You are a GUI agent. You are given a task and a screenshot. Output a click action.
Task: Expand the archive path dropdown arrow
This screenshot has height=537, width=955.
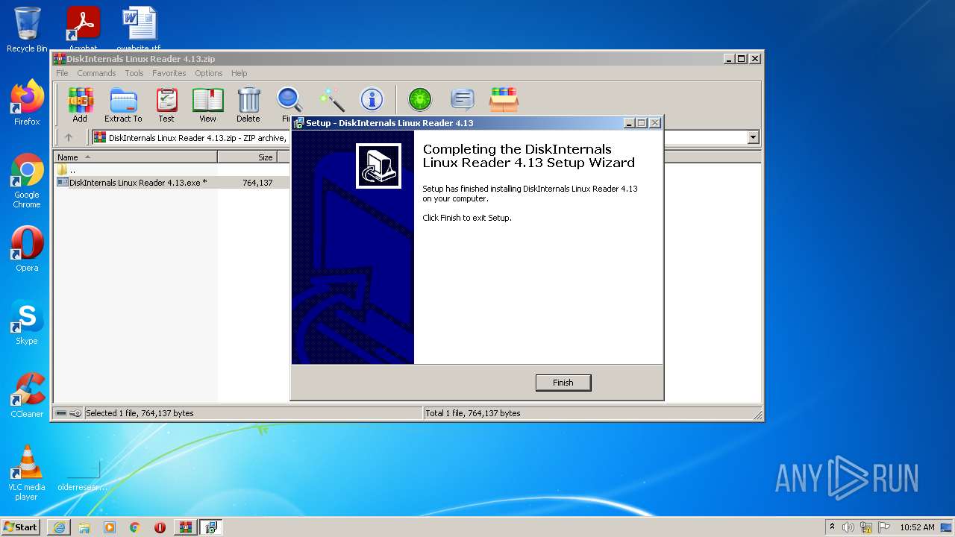pos(753,137)
